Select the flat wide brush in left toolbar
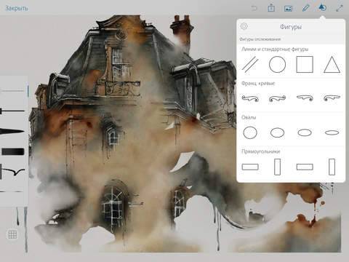 tap(13, 151)
